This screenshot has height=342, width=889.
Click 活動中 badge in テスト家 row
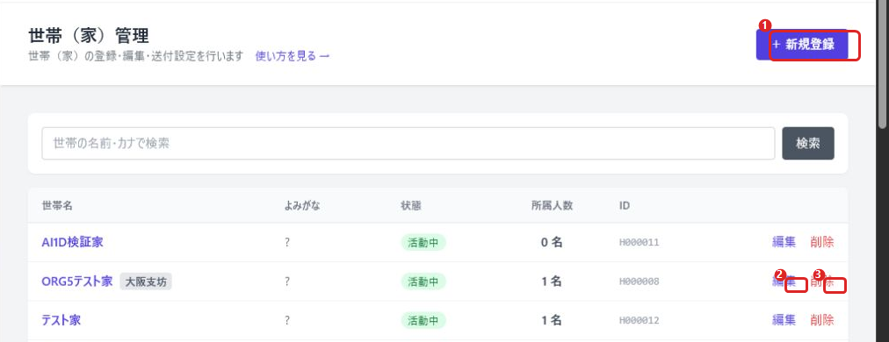point(423,320)
